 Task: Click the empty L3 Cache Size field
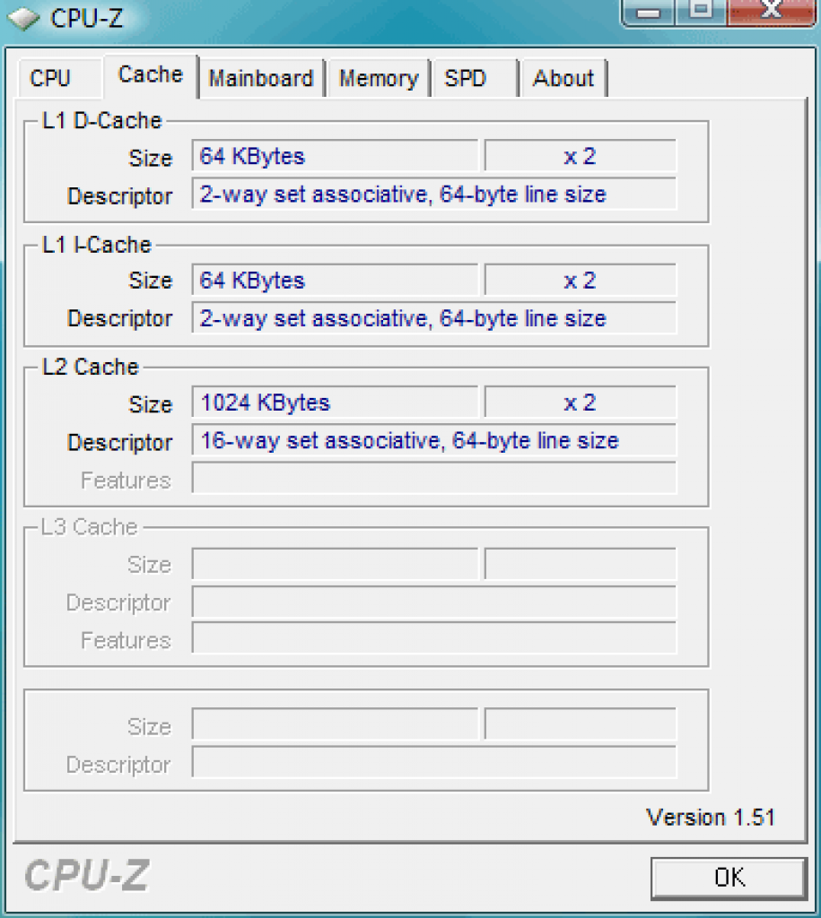click(336, 564)
